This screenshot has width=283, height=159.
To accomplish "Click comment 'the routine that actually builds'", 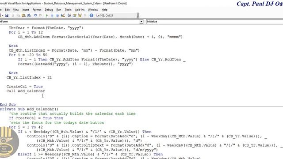I will pyautogui.click(x=72, y=114).
